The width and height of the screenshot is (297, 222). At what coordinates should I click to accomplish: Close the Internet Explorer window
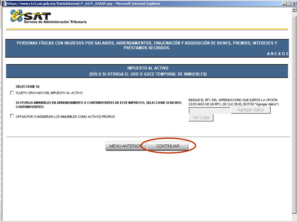(x=294, y=3)
